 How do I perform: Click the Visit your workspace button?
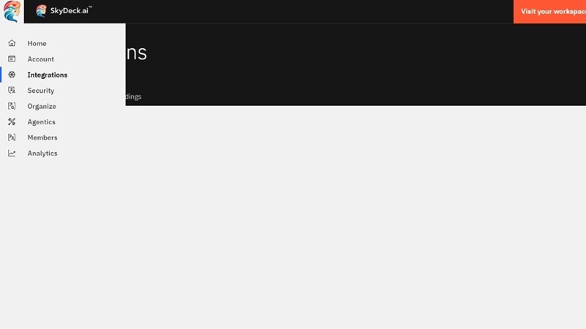[550, 12]
